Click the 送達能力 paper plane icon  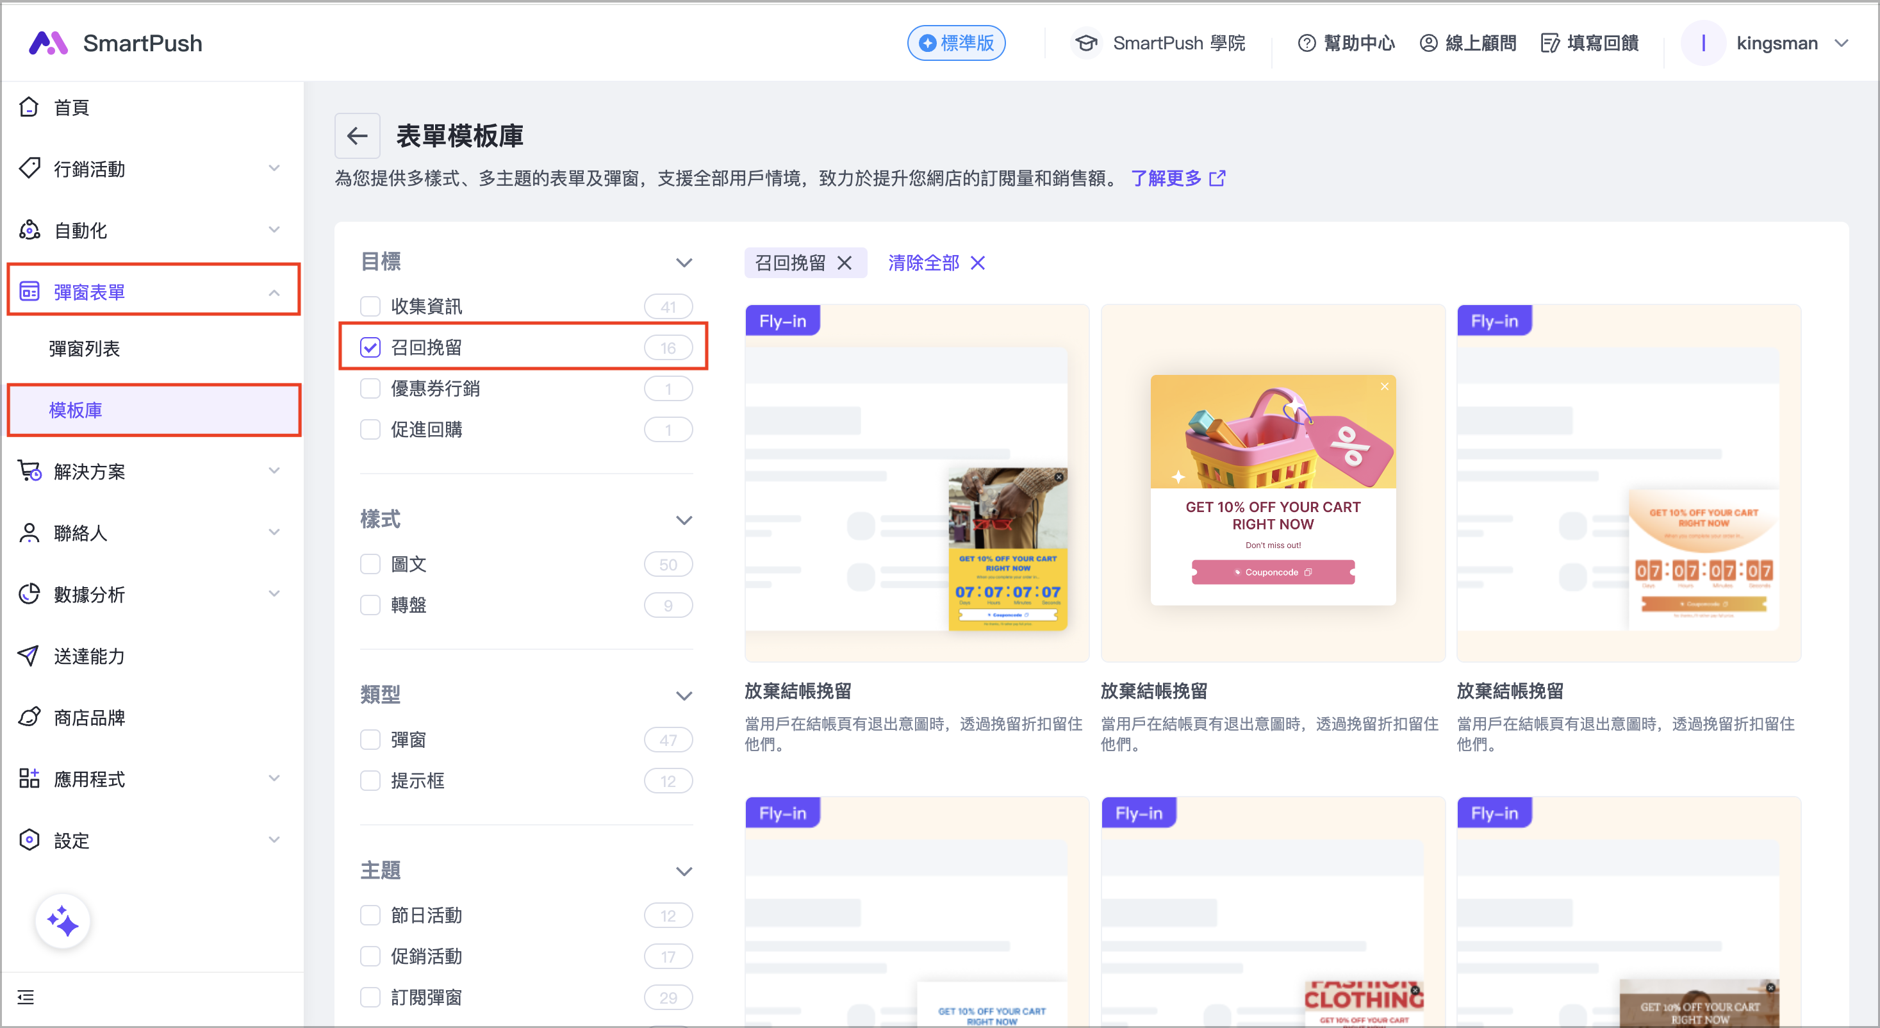(29, 656)
